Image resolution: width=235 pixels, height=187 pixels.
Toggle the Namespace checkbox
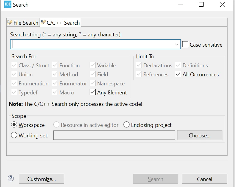pyautogui.click(x=93, y=83)
